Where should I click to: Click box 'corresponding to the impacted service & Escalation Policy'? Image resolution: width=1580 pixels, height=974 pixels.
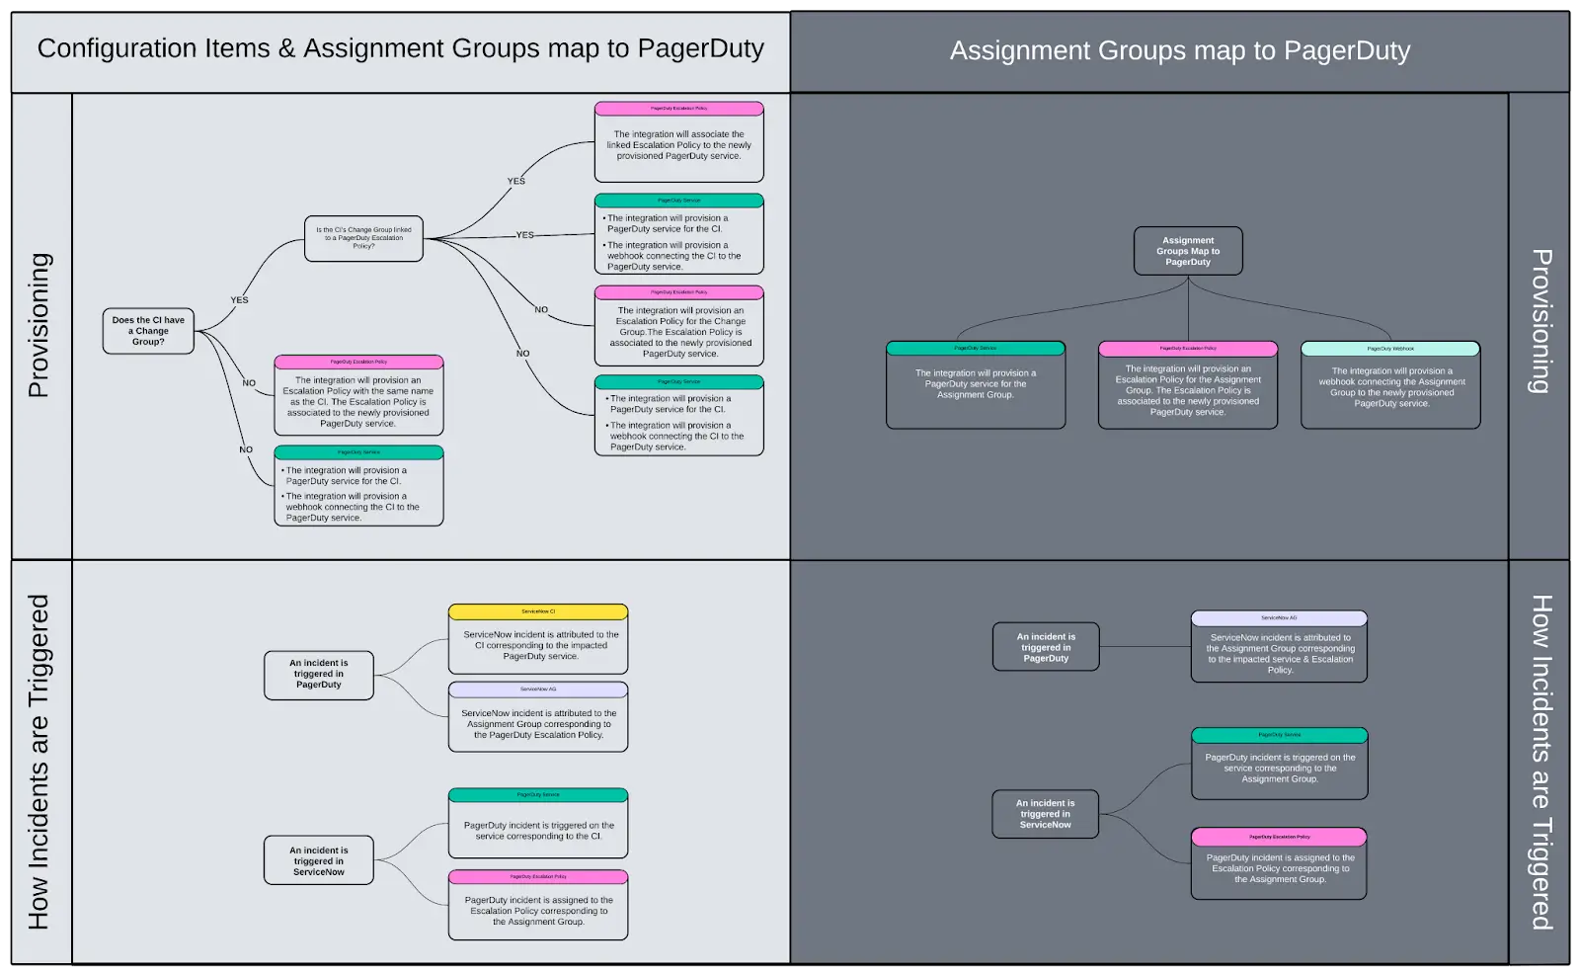1280,647
